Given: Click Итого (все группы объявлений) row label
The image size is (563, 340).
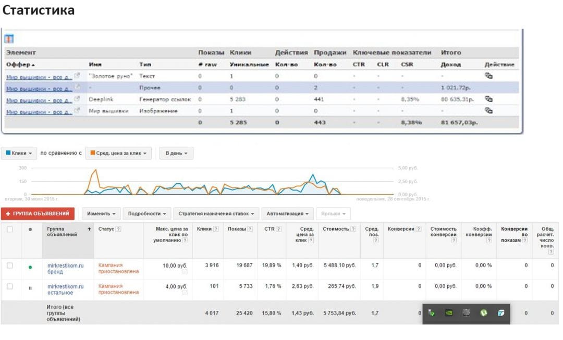Looking at the screenshot, I should pos(63,313).
